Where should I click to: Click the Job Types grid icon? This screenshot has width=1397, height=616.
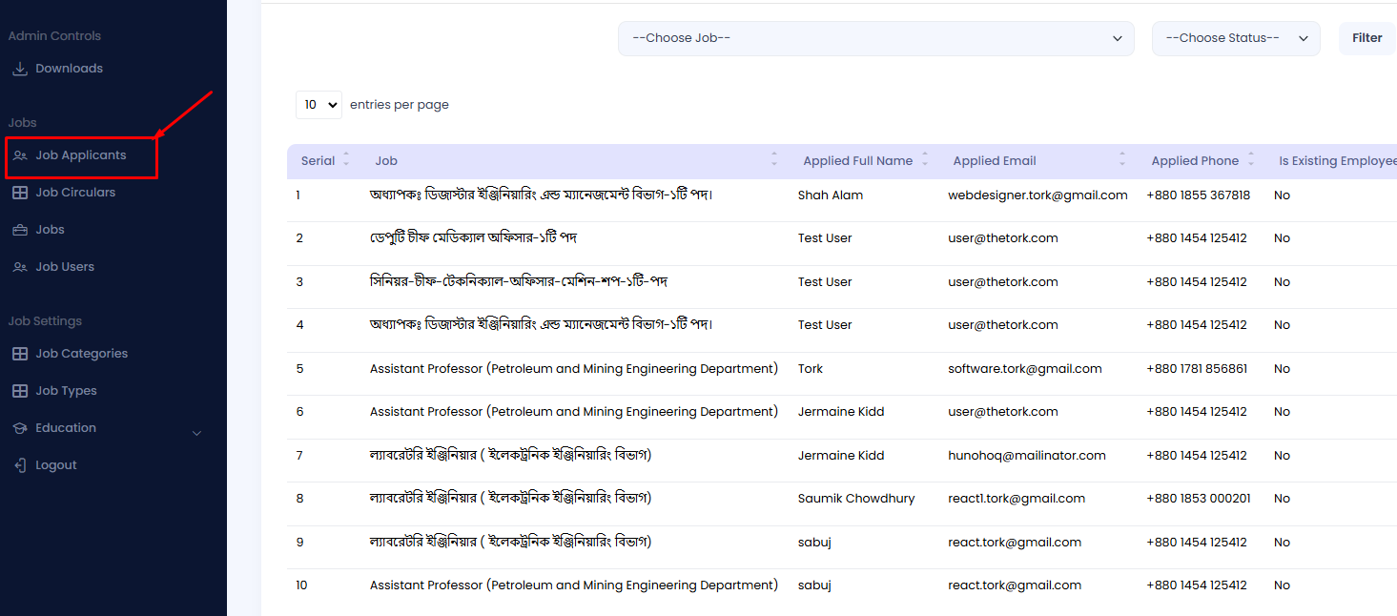19,391
